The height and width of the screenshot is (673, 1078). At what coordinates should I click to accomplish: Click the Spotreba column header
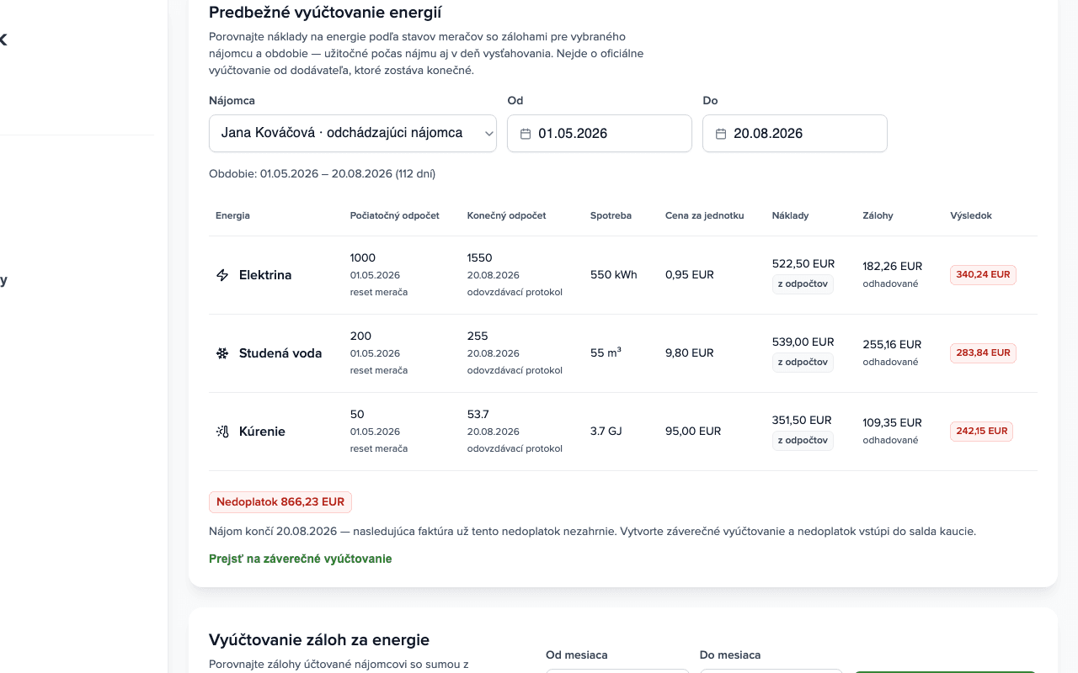[611, 215]
